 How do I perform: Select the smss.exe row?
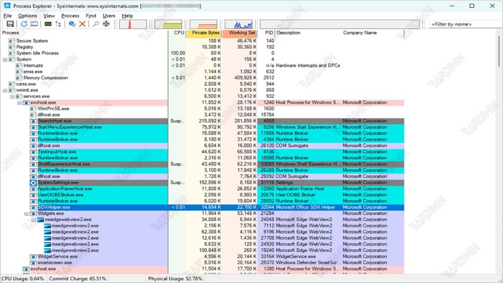[202, 72]
